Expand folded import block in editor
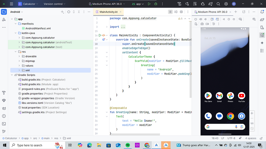The image size is (266, 149). [107, 27]
